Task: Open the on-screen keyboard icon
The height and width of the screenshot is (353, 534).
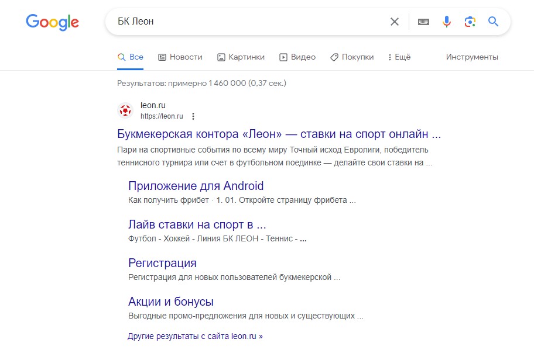Action: 423,22
